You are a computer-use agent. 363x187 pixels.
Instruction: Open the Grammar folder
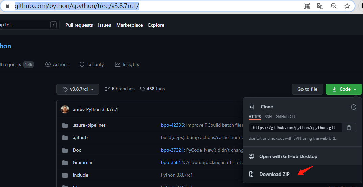click(82, 162)
